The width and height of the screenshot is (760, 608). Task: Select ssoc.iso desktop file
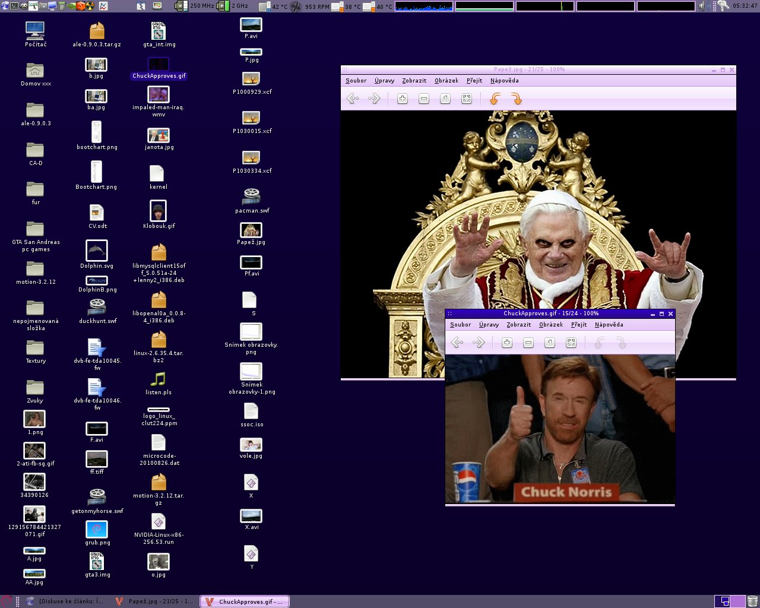(251, 415)
